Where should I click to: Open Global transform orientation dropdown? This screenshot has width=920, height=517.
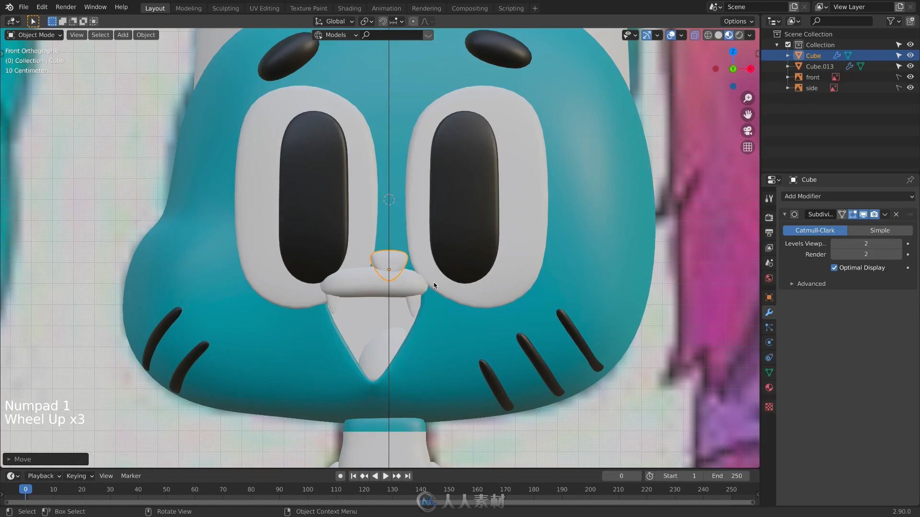pyautogui.click(x=334, y=21)
